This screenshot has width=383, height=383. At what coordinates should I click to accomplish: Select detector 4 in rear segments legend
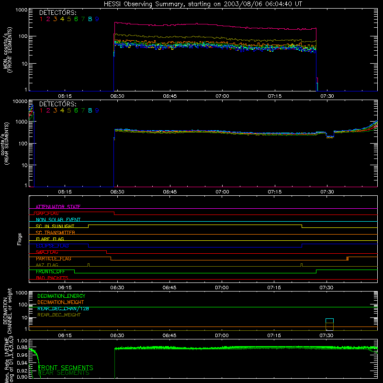[62, 111]
